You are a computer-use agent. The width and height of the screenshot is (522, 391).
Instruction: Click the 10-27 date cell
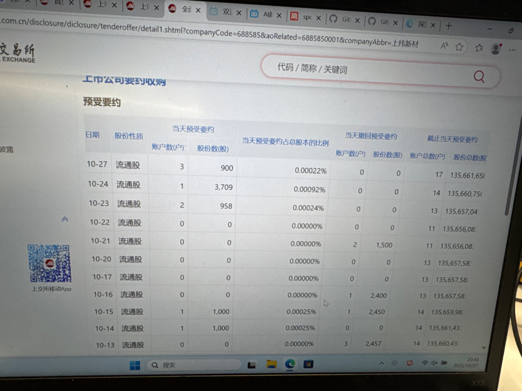click(x=97, y=164)
